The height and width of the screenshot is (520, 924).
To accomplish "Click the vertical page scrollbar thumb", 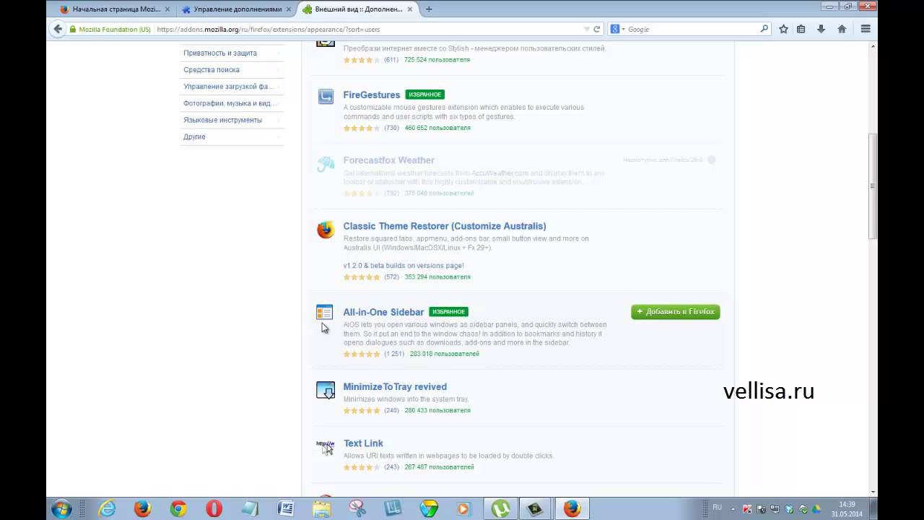I will tap(873, 186).
